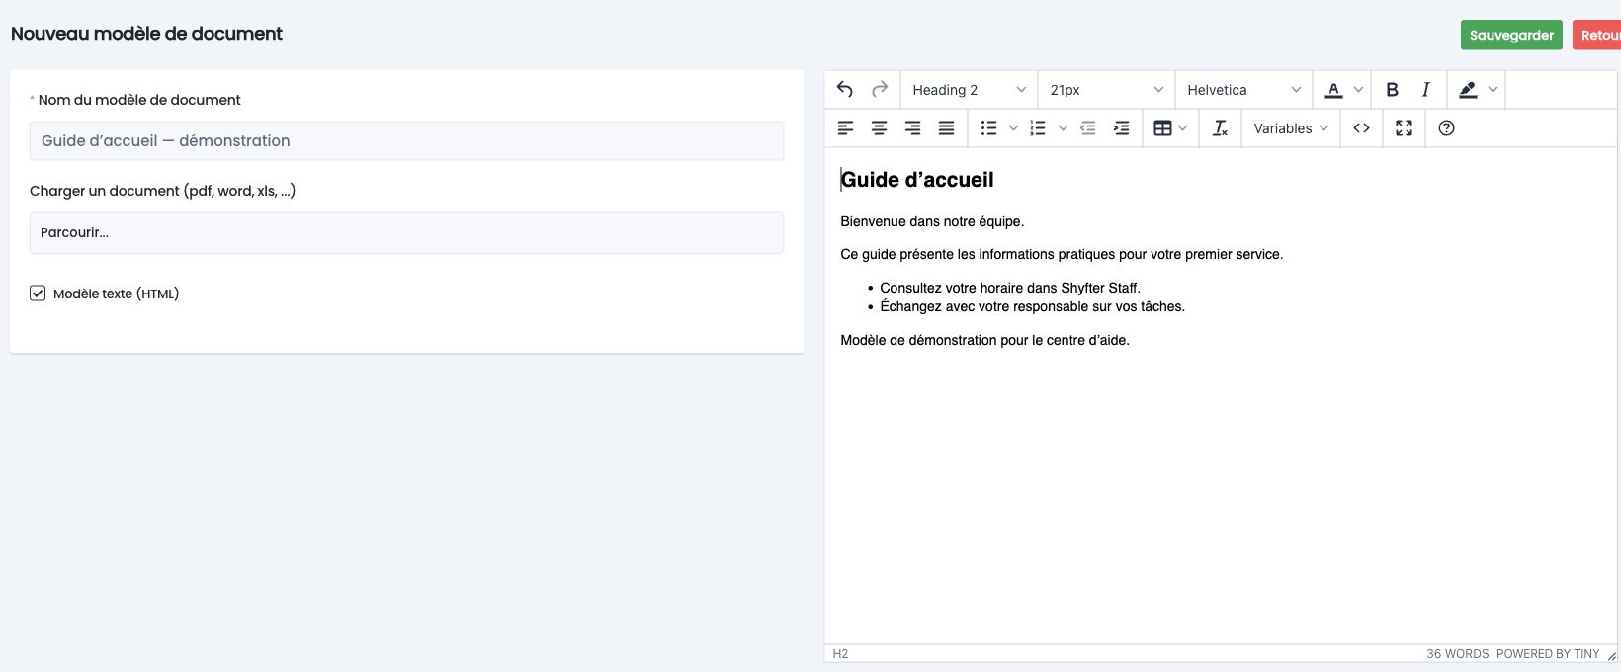This screenshot has width=1621, height=672.
Task: Click Parcourir... to upload a document
Action: click(406, 232)
